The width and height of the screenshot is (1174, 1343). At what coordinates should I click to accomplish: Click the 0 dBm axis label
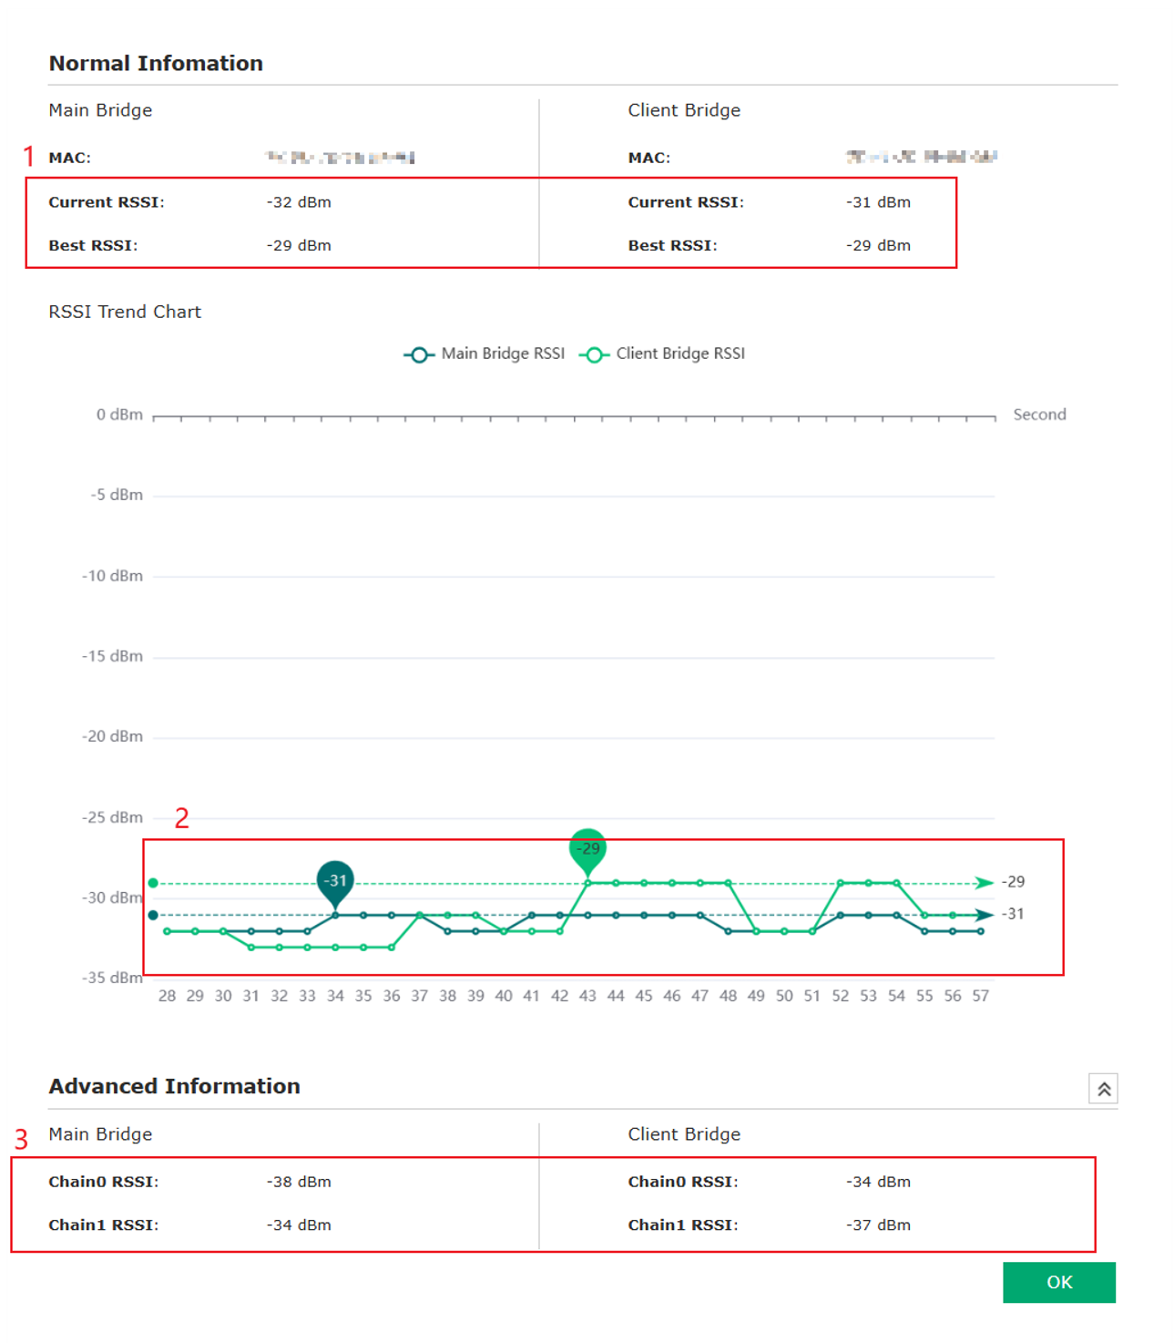tap(119, 415)
